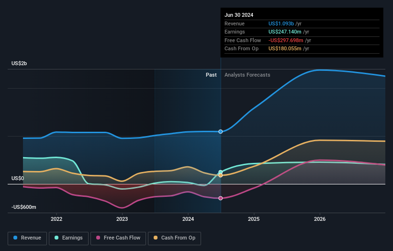This screenshot has width=393, height=251.
Task: Click the US$180.055m cash from op value
Action: pos(285,49)
